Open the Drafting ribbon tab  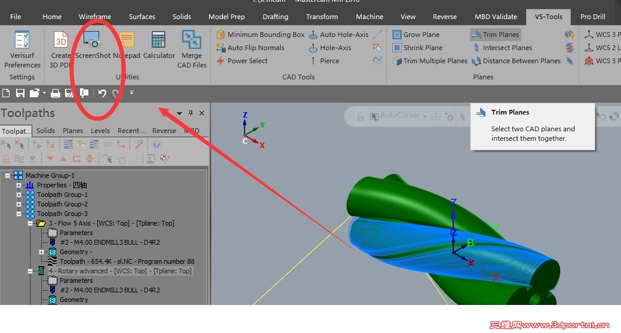275,17
